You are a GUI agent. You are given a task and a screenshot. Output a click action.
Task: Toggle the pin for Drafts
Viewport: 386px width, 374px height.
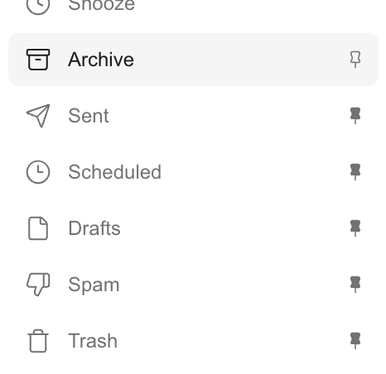(355, 228)
